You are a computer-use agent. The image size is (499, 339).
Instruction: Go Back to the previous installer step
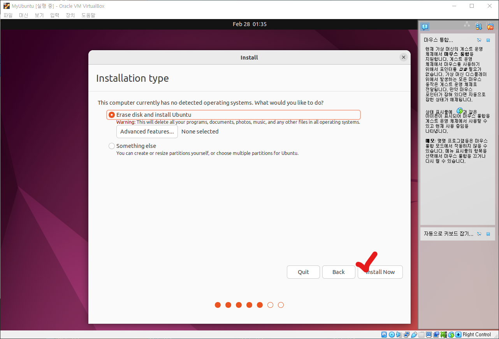tap(339, 272)
